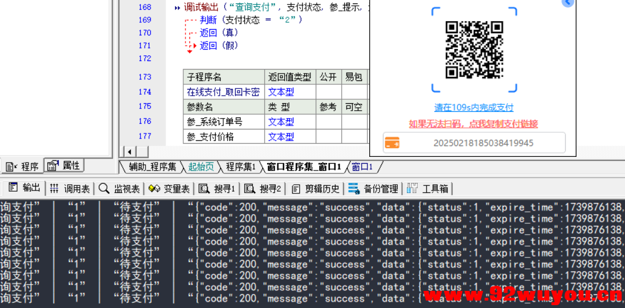
Task: Switch to the 调用表 call table tab
Action: pos(70,188)
